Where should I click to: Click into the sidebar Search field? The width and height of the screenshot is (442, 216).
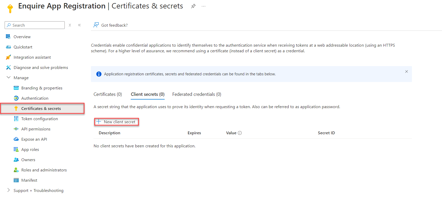click(35, 25)
